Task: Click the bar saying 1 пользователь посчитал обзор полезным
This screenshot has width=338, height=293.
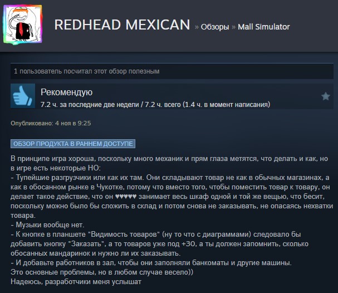Action: pyautogui.click(x=172, y=71)
